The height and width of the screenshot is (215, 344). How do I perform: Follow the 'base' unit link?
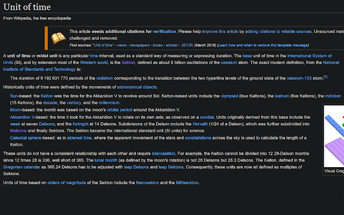247,56
